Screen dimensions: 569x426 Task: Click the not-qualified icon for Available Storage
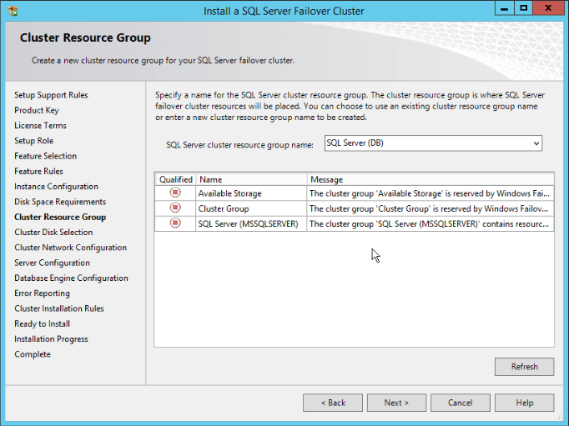pos(175,193)
